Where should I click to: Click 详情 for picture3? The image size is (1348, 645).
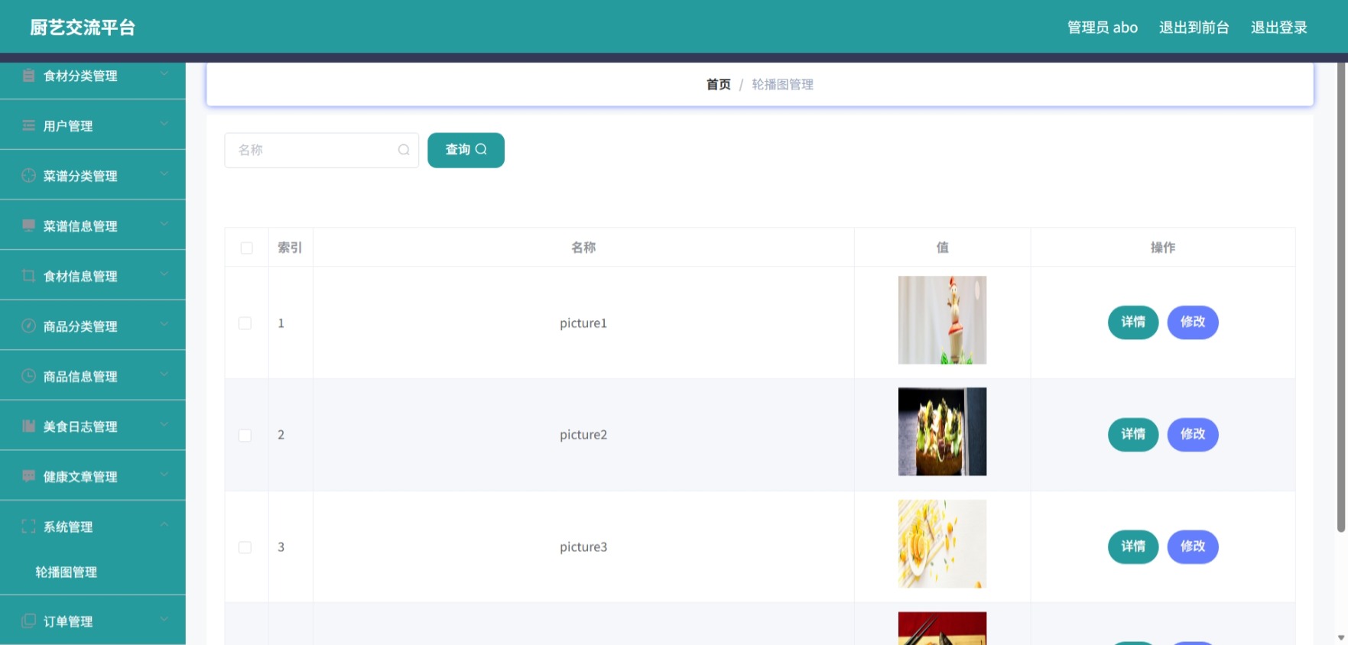(x=1133, y=546)
